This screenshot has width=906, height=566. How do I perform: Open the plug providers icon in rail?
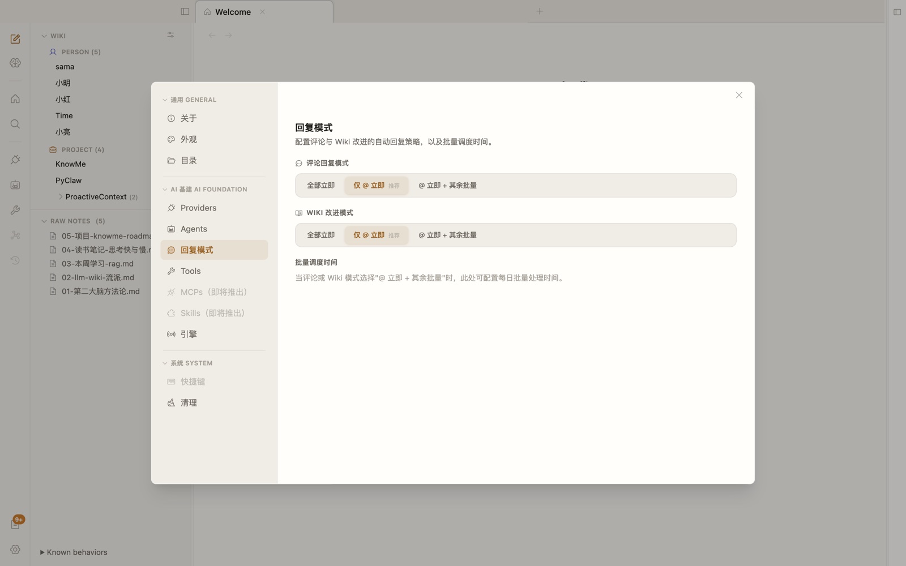[15, 160]
